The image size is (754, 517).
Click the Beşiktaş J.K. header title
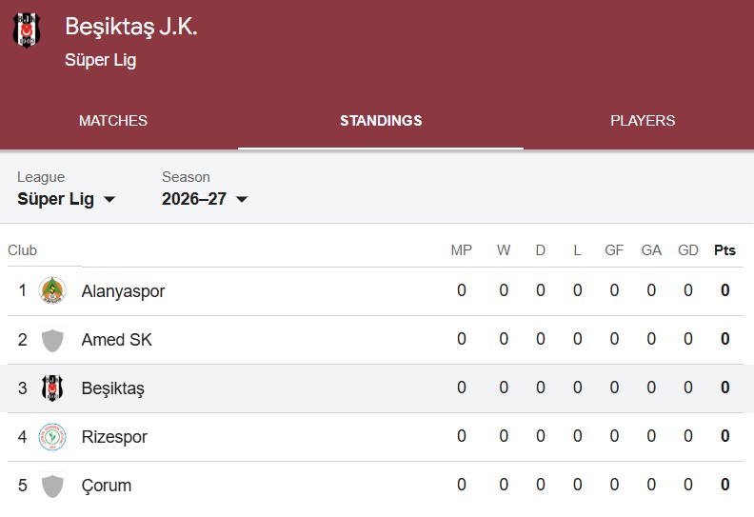(x=131, y=27)
